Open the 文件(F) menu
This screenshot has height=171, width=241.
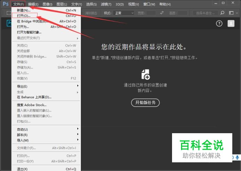[18, 4]
